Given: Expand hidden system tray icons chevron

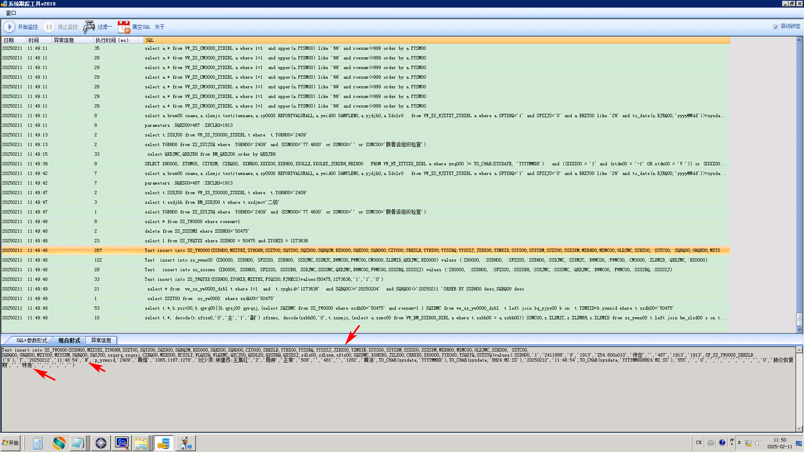Looking at the screenshot, I should coord(739,442).
